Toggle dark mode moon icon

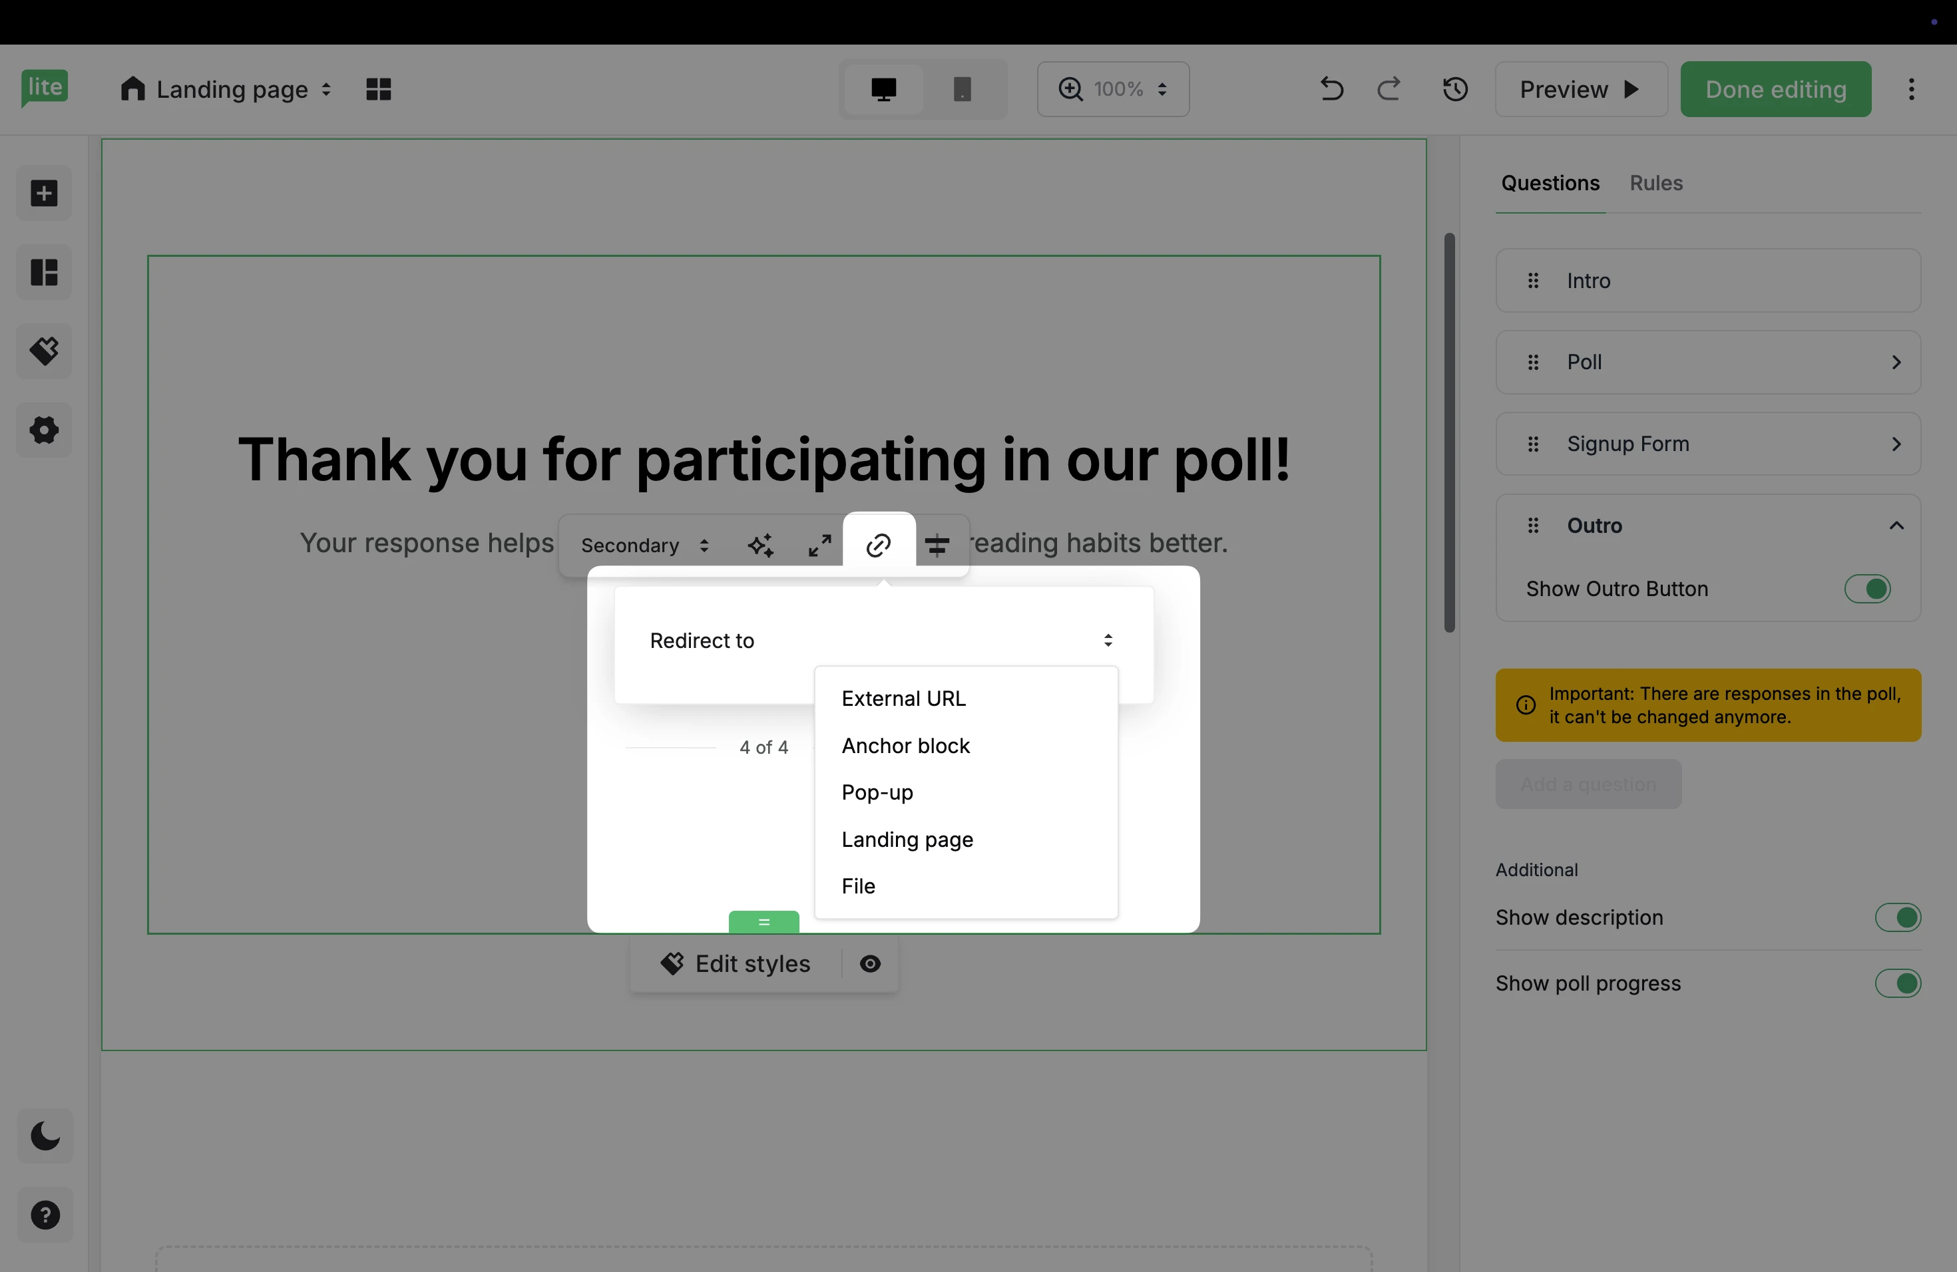pos(45,1136)
